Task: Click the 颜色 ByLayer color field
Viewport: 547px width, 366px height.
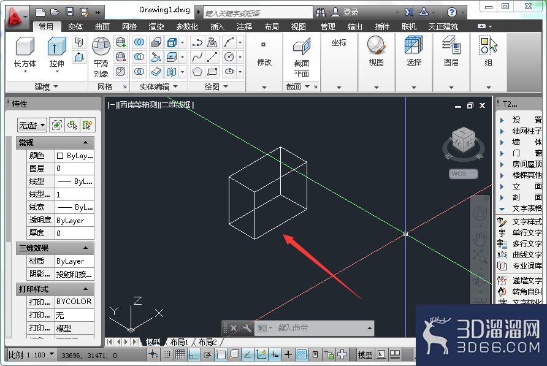Action: 74,156
